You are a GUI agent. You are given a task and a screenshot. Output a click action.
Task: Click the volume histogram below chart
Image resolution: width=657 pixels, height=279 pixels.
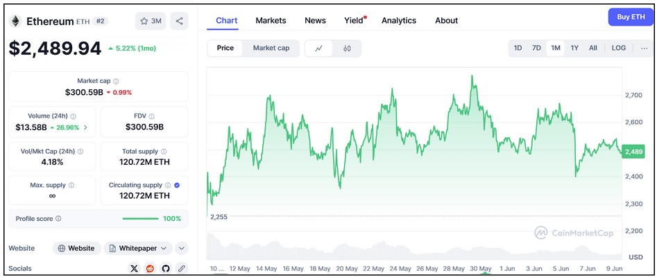click(x=414, y=246)
